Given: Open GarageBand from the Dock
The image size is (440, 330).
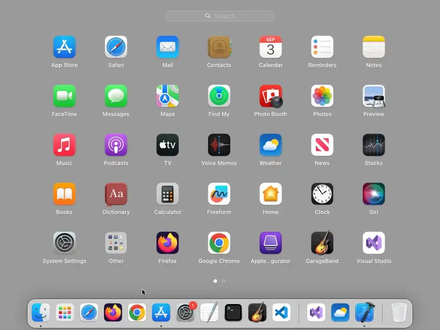Looking at the screenshot, I should (257, 312).
